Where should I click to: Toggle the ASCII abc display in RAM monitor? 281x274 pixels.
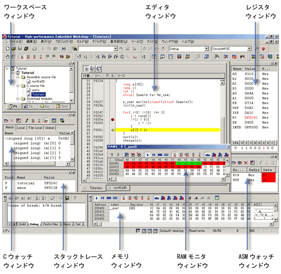point(208,155)
